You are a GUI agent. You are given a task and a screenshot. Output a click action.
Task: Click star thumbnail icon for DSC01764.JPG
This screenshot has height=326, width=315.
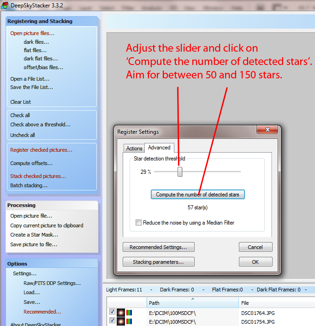point(120,313)
